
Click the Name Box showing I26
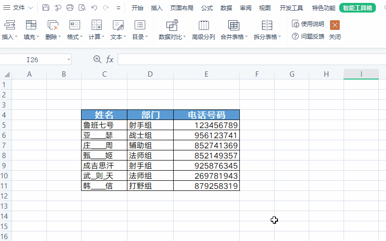(32, 59)
